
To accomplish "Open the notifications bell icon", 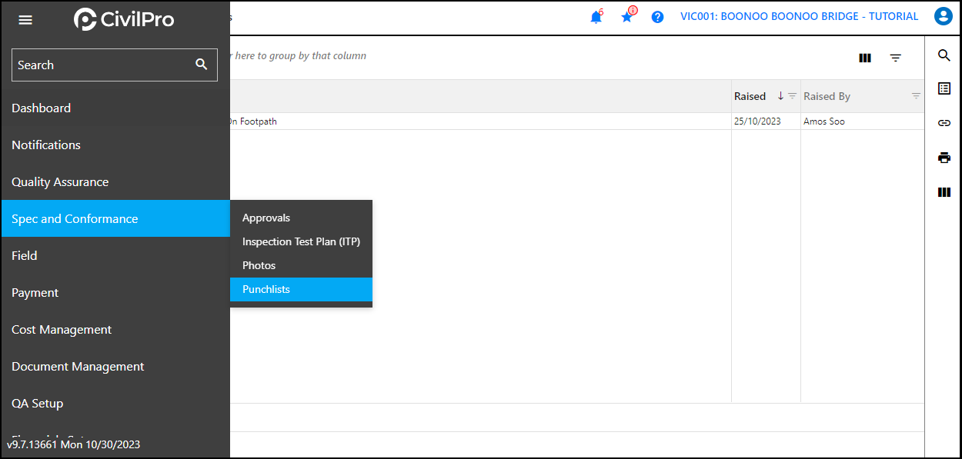I will coord(596,17).
